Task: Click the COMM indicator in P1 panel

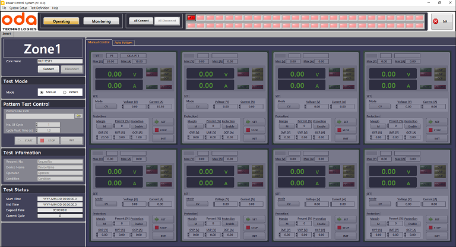Action: [166, 87]
